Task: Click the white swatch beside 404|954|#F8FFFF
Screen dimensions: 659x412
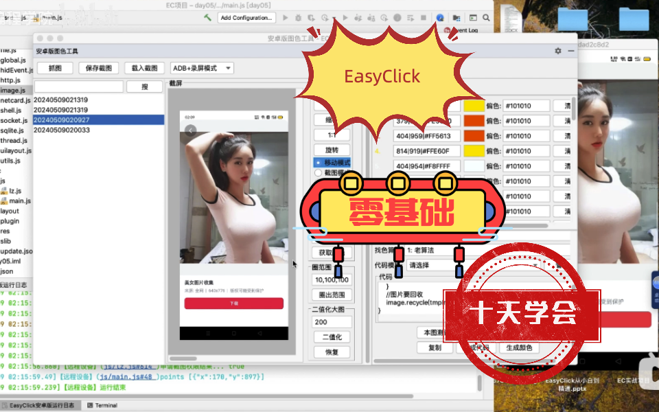Action: [x=474, y=166]
